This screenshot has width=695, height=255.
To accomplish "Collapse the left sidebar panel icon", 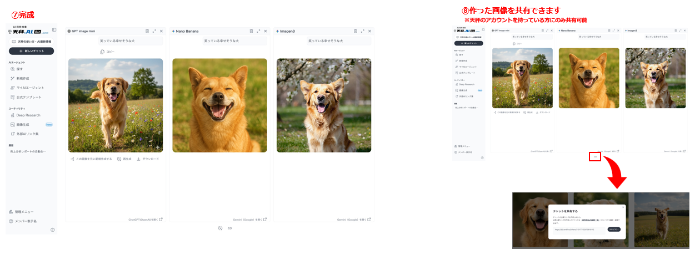I will click(x=54, y=30).
